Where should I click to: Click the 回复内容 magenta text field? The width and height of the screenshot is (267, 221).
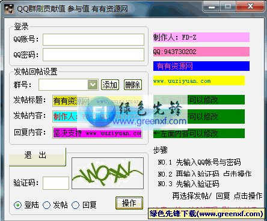[97, 133]
